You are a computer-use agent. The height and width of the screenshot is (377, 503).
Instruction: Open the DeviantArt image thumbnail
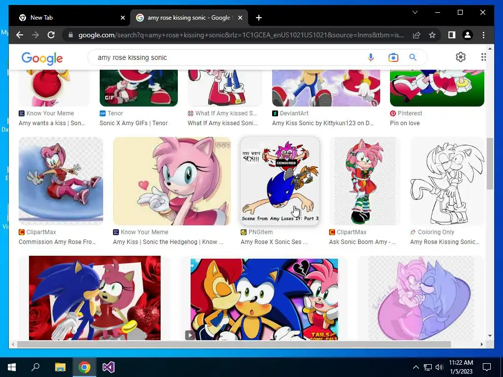point(326,88)
